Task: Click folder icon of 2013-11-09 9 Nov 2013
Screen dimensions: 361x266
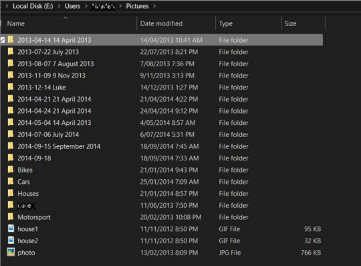Action: [x=11, y=76]
